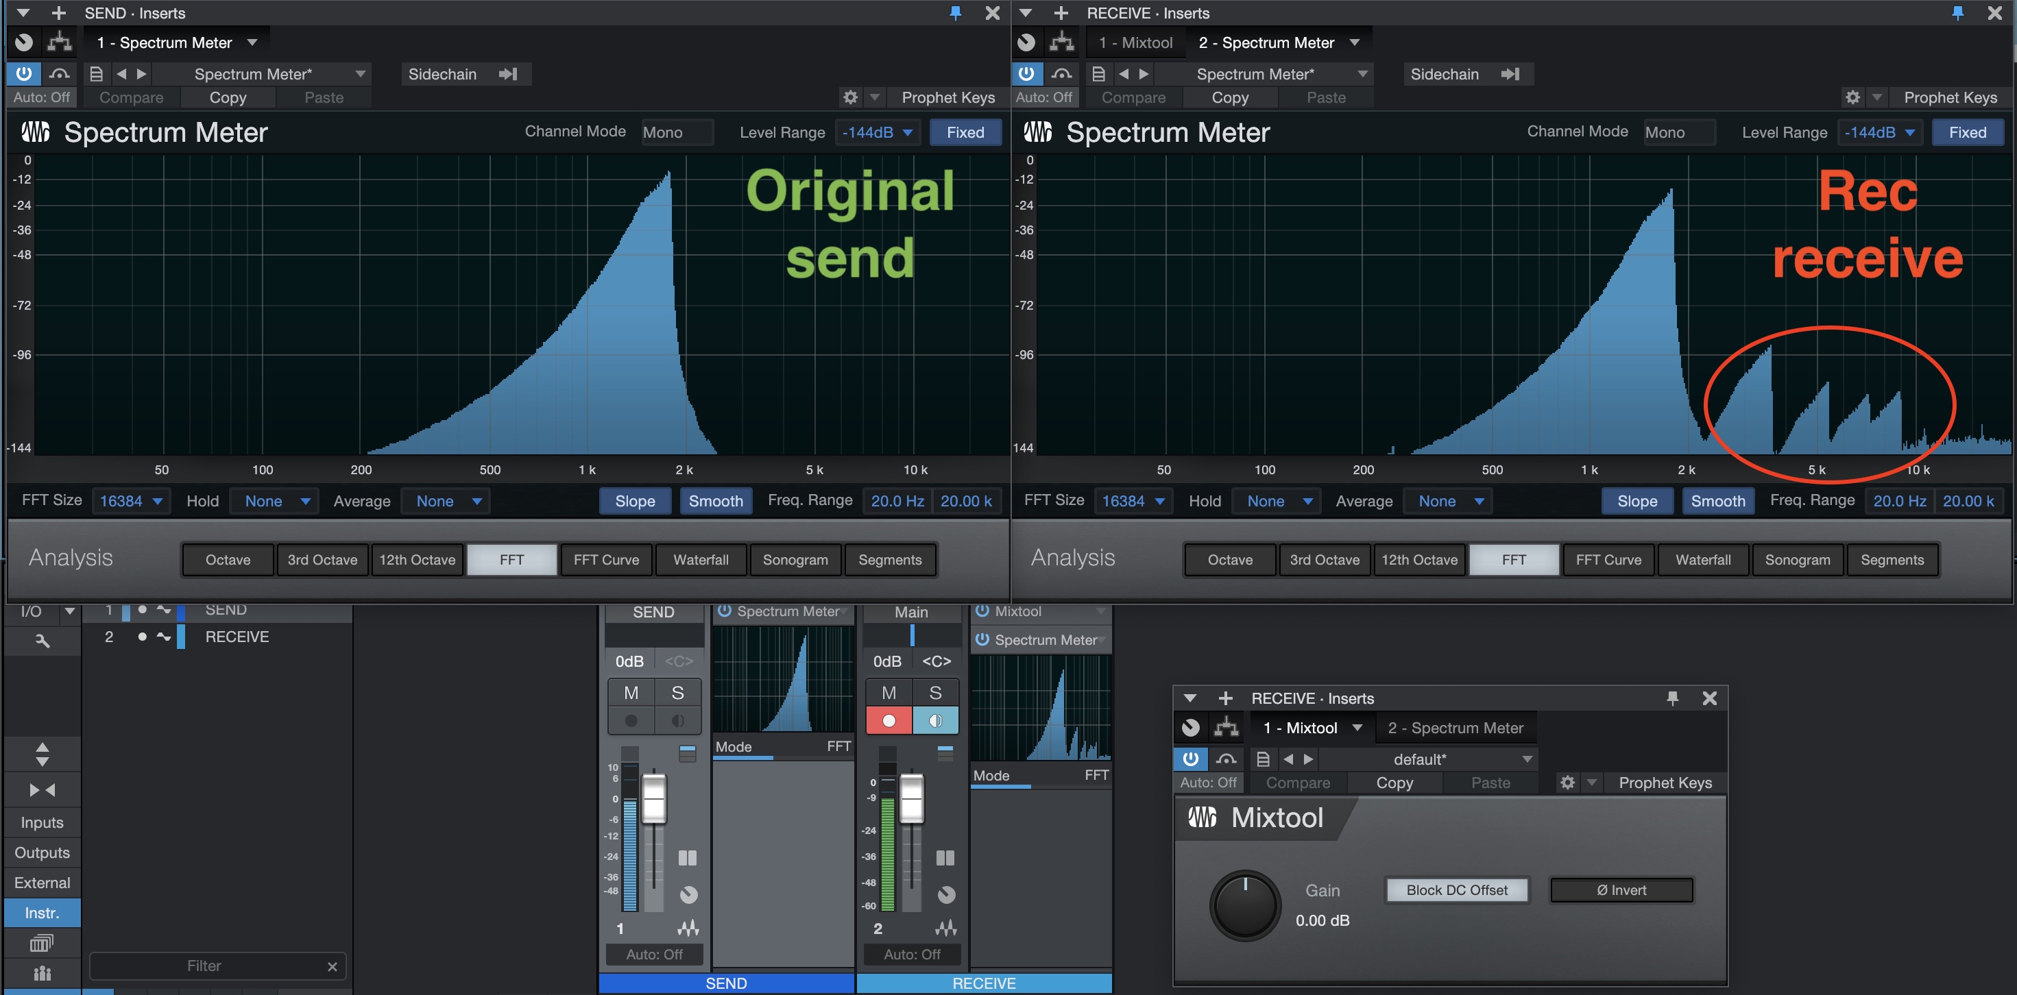Screen dimensions: 2017x995
Task: Open channel editor knob on RECEIVE strip
Action: (x=946, y=894)
